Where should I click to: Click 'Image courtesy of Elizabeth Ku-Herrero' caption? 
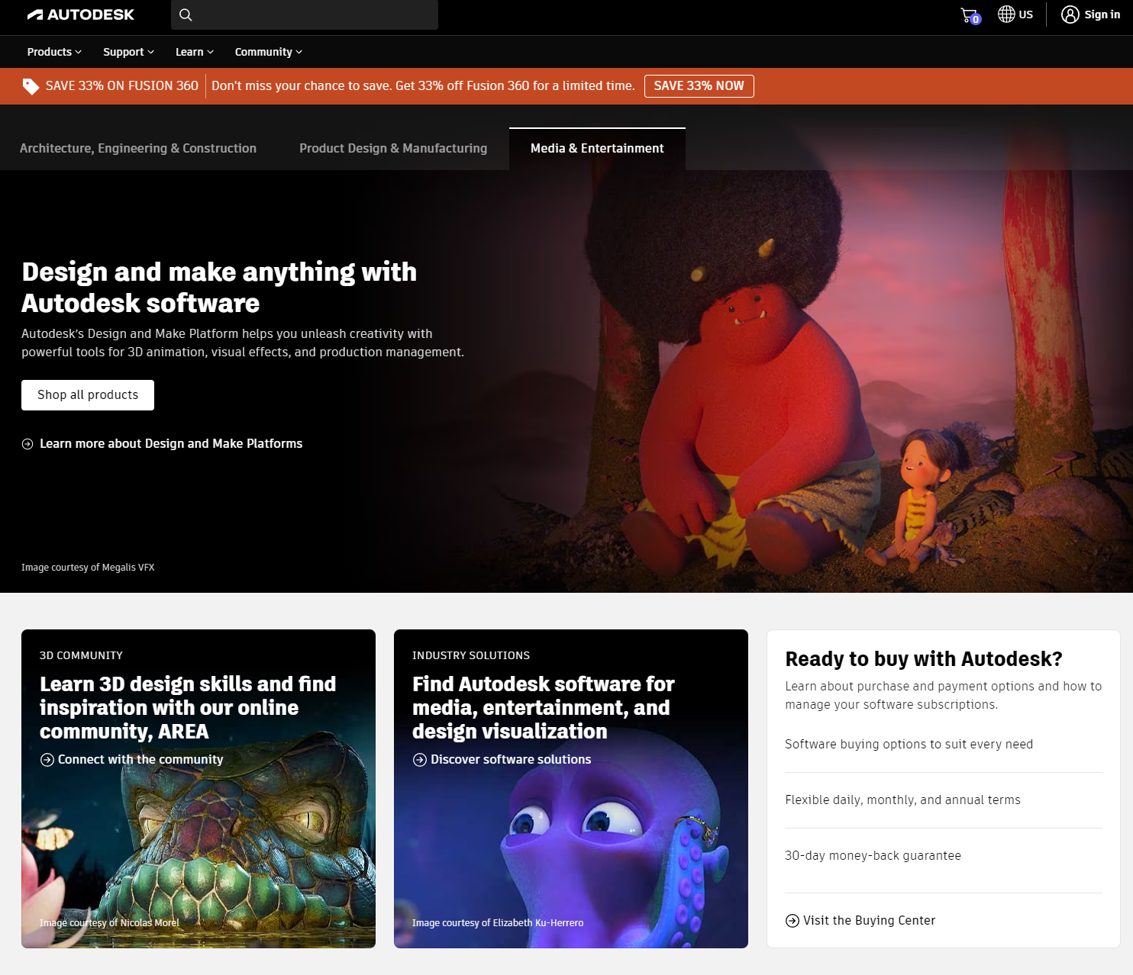click(498, 923)
